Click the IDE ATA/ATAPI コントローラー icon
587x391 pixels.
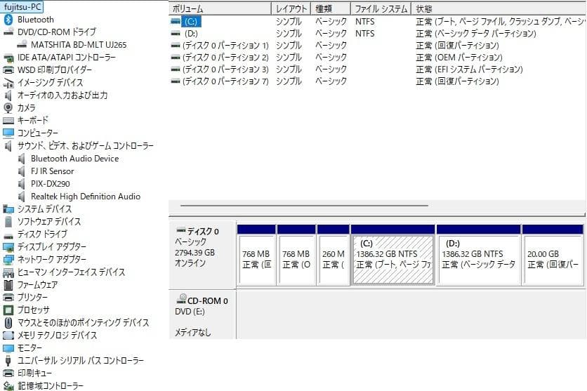click(8, 58)
